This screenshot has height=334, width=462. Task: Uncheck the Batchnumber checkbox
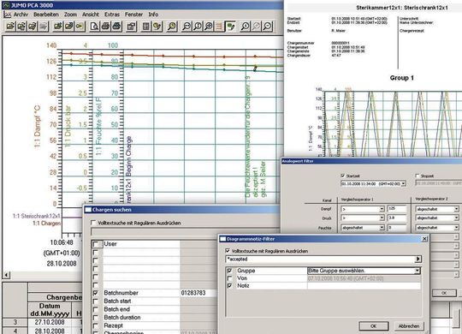coord(95,293)
